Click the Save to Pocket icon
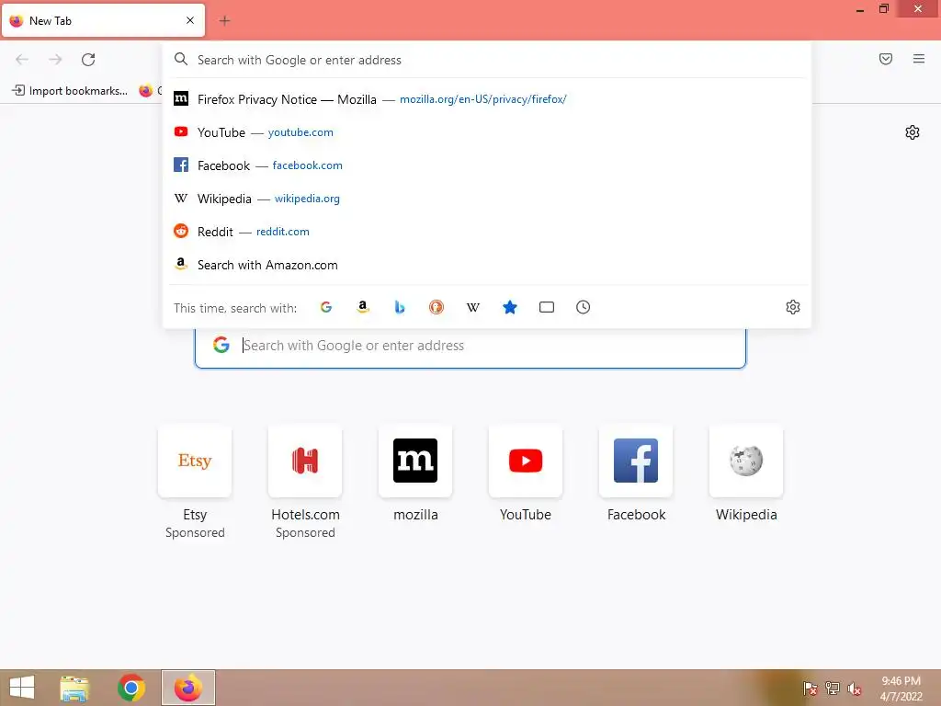The height and width of the screenshot is (706, 941). [x=886, y=59]
